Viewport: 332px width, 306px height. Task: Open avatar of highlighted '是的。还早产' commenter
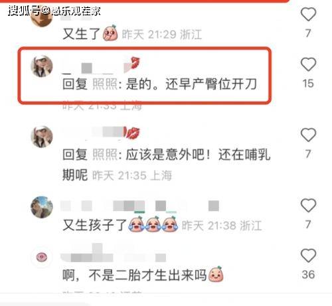pos(42,66)
